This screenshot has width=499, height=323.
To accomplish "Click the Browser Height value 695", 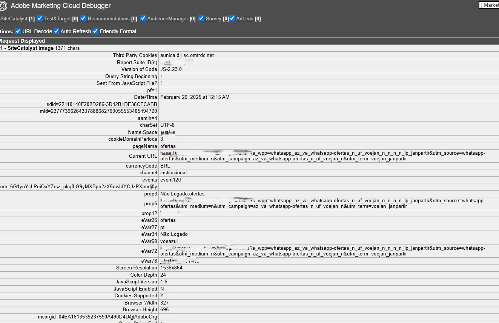I will tap(164, 309).
